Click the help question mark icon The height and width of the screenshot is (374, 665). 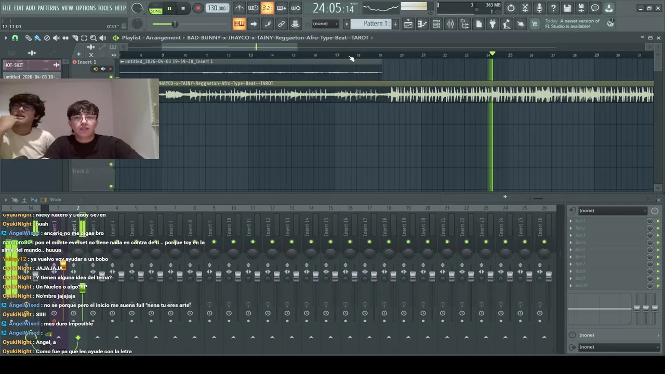pyautogui.click(x=553, y=8)
